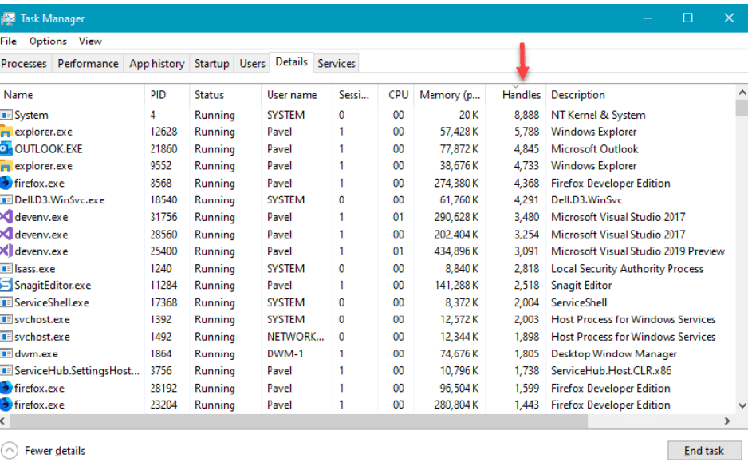Image resolution: width=748 pixels, height=466 pixels.
Task: Click handles value 8,888
Action: click(526, 115)
